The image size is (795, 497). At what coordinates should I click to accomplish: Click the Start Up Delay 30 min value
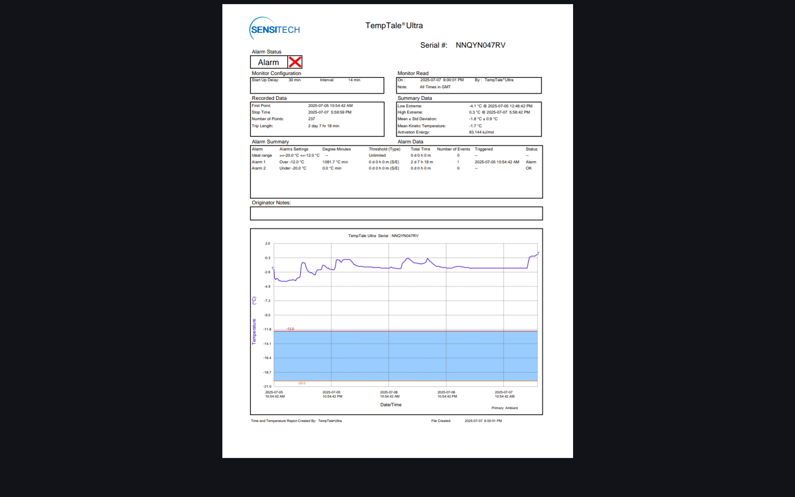pyautogui.click(x=294, y=80)
